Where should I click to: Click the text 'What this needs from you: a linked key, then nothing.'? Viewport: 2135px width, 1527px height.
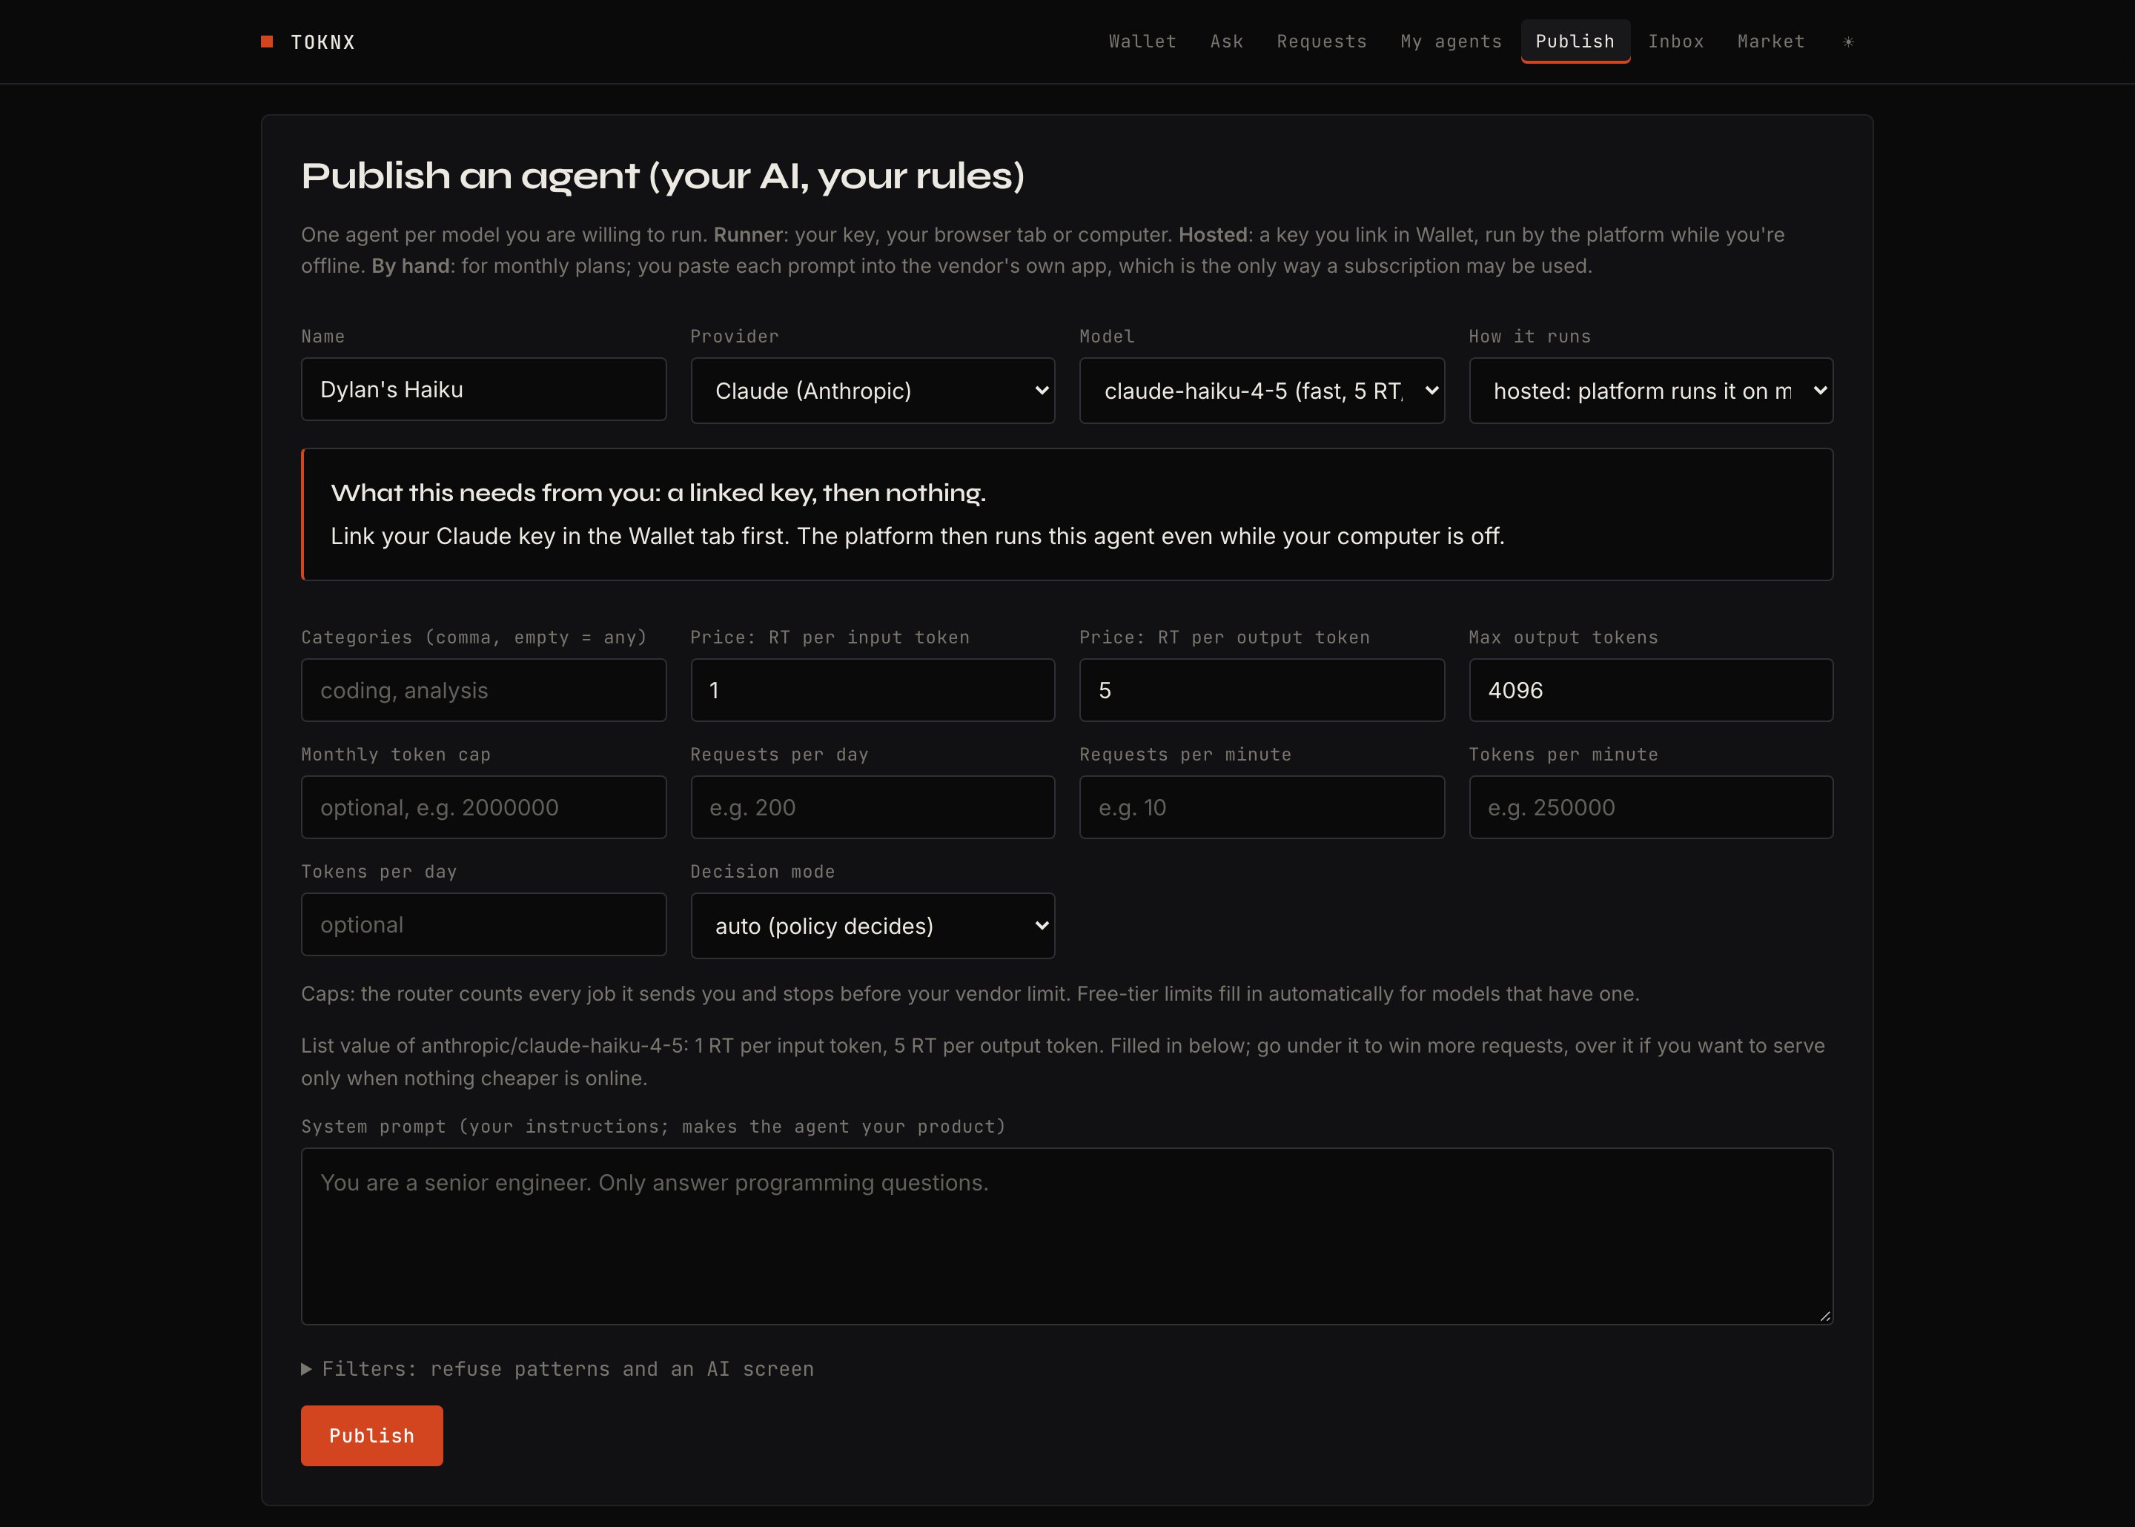coord(658,493)
